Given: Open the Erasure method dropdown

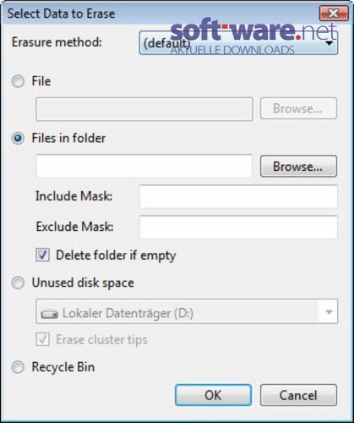Looking at the screenshot, I should click(238, 43).
